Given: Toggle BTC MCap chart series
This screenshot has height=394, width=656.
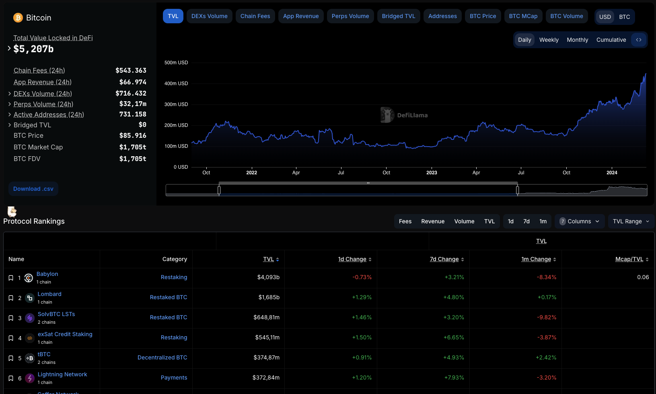Looking at the screenshot, I should [523, 16].
